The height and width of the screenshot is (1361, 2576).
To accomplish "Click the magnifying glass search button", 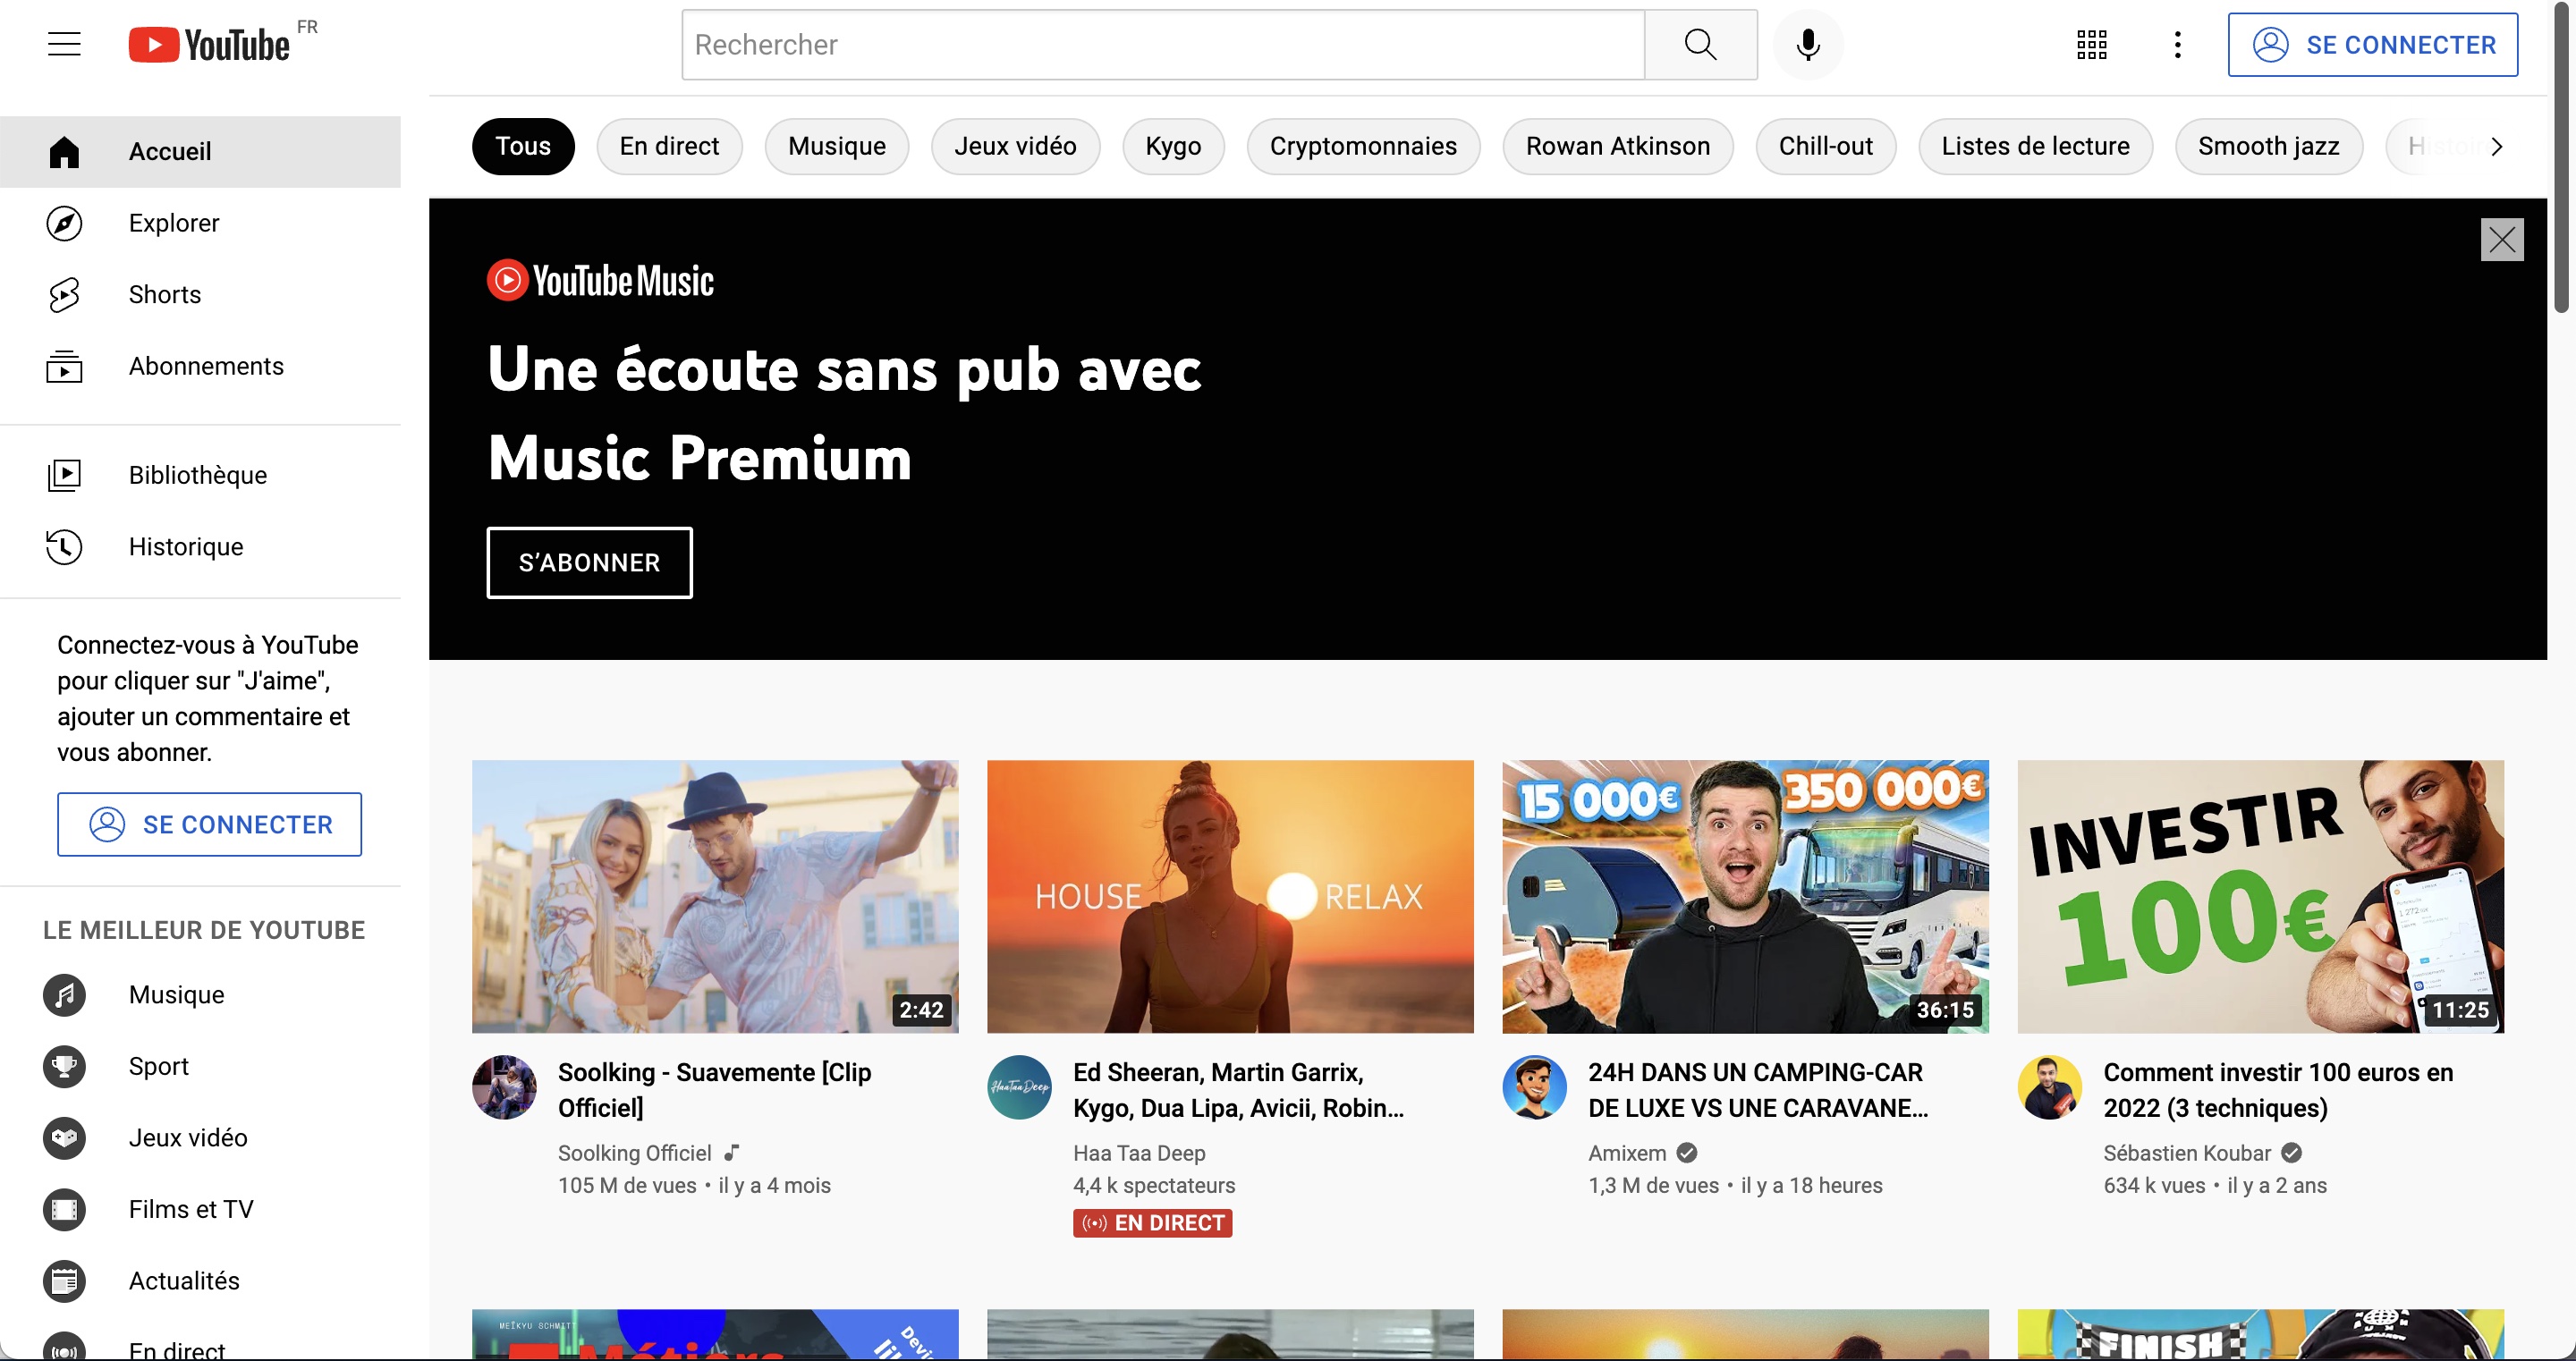I will (x=1700, y=45).
